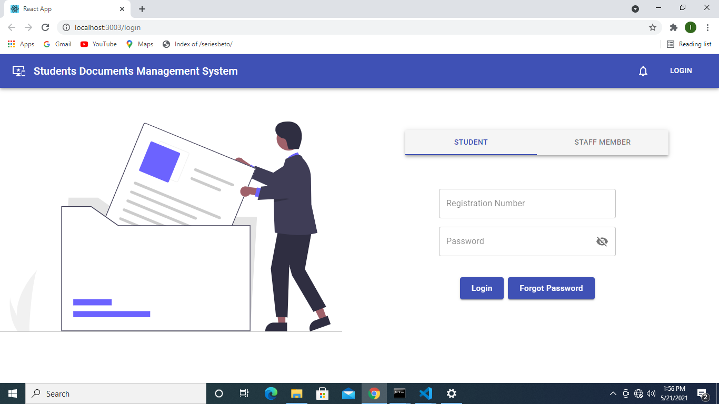719x404 pixels.
Task: Close the React App tab
Action: click(x=122, y=9)
